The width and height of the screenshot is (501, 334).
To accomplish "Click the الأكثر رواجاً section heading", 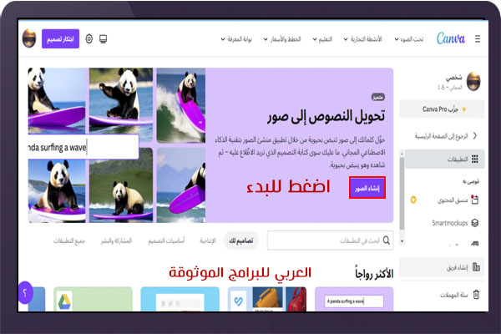I will point(374,274).
